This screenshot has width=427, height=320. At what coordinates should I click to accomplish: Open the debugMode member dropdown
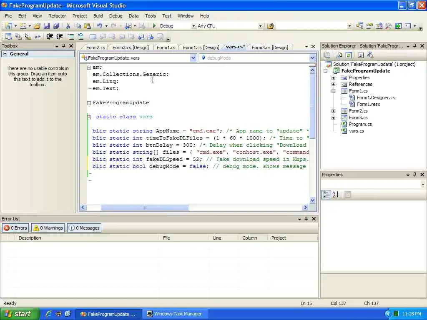[312, 57]
